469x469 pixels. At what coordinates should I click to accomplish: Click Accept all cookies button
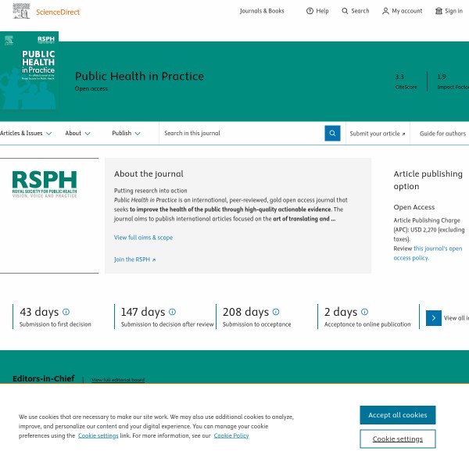pyautogui.click(x=397, y=415)
